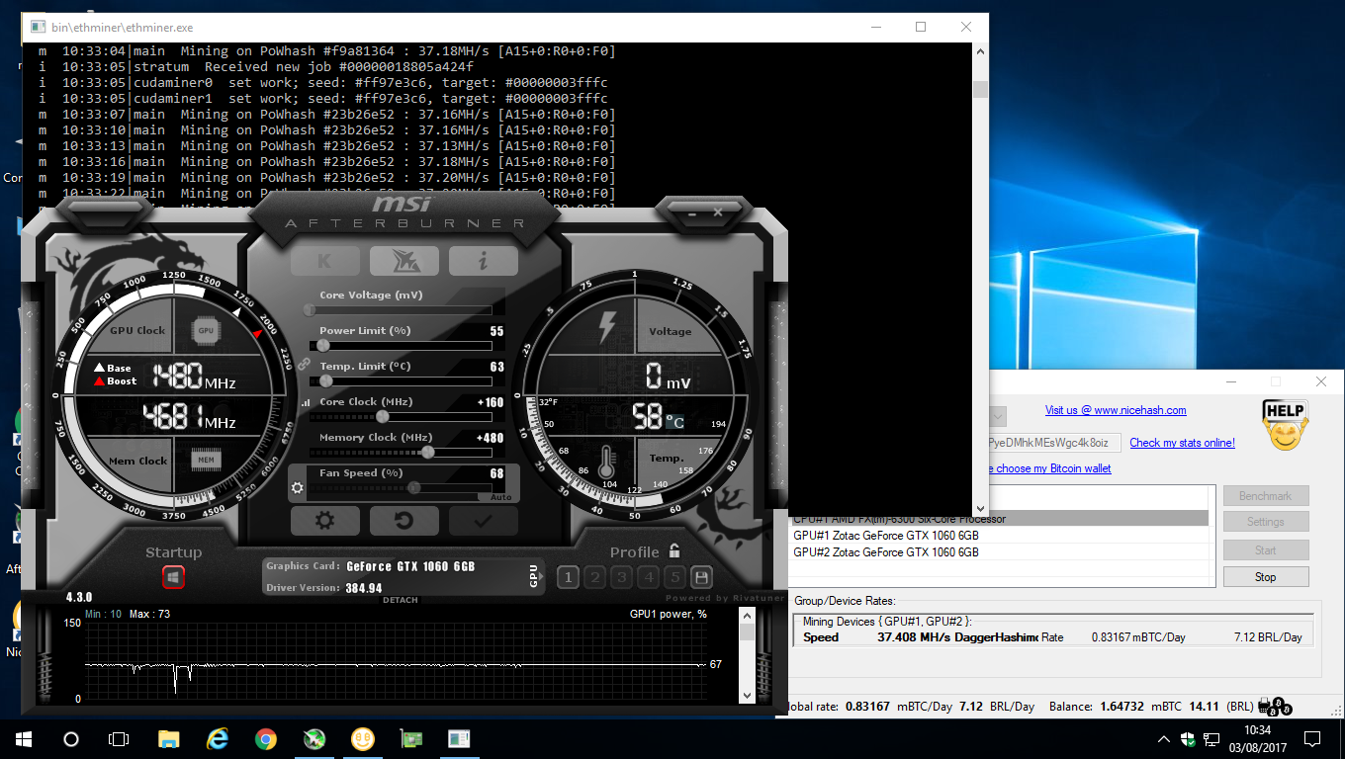Click the MEM chip icon in the clock gauge
Image resolution: width=1345 pixels, height=759 pixels.
(205, 460)
